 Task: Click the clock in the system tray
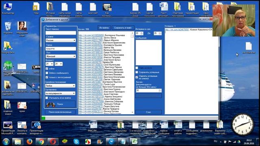pyautogui.click(x=249, y=142)
